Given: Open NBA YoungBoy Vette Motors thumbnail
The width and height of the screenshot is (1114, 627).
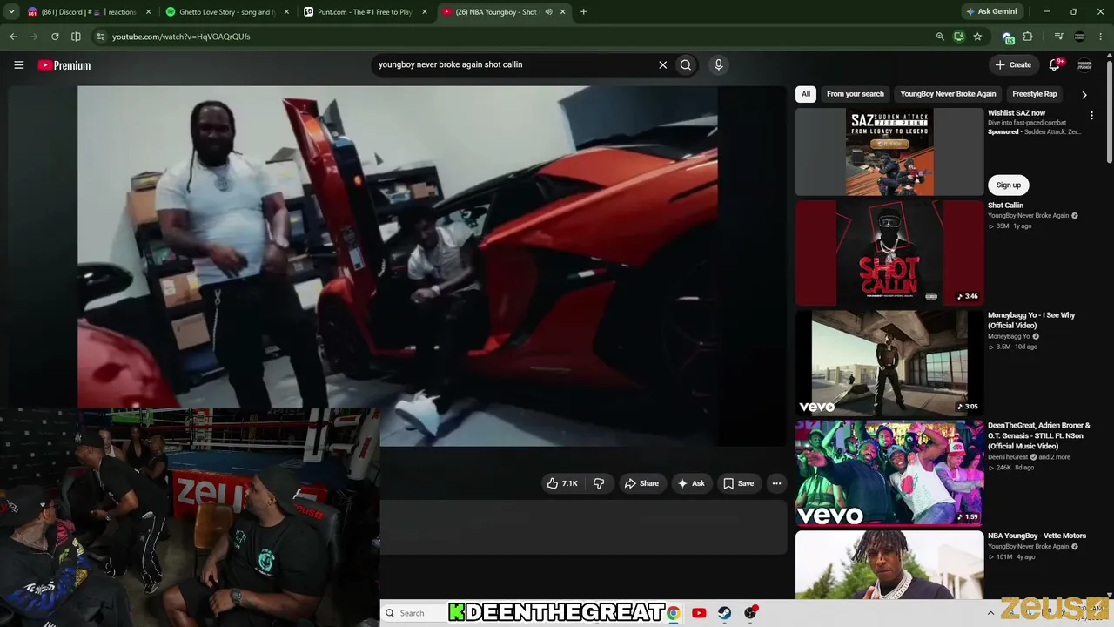Looking at the screenshot, I should [889, 565].
